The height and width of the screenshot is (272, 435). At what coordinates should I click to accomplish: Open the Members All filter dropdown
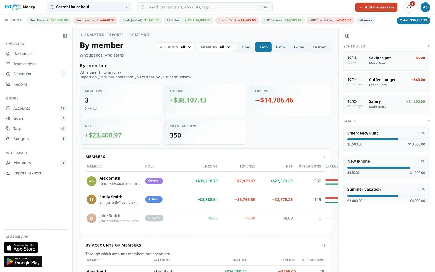216,47
